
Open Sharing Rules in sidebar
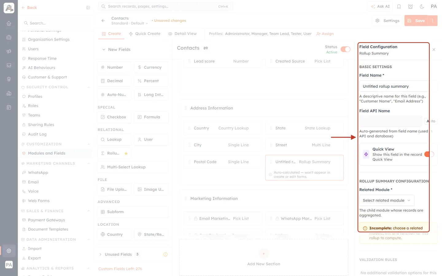(41, 125)
